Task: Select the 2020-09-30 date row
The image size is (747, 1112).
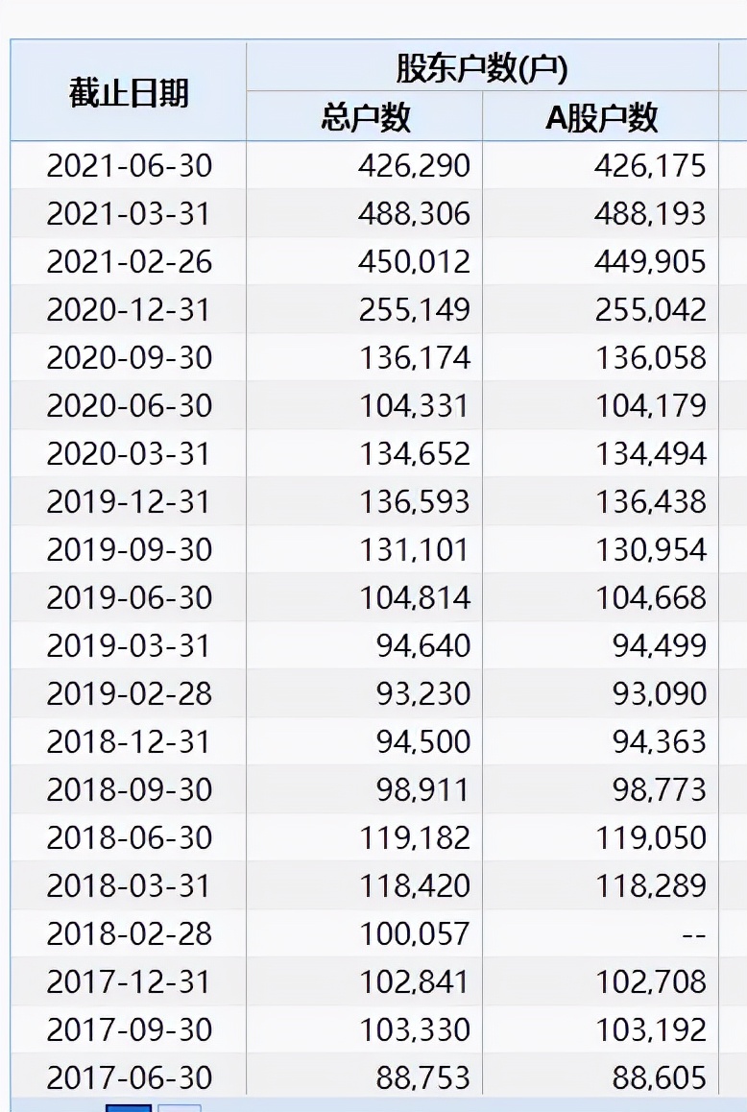Action: 129,357
